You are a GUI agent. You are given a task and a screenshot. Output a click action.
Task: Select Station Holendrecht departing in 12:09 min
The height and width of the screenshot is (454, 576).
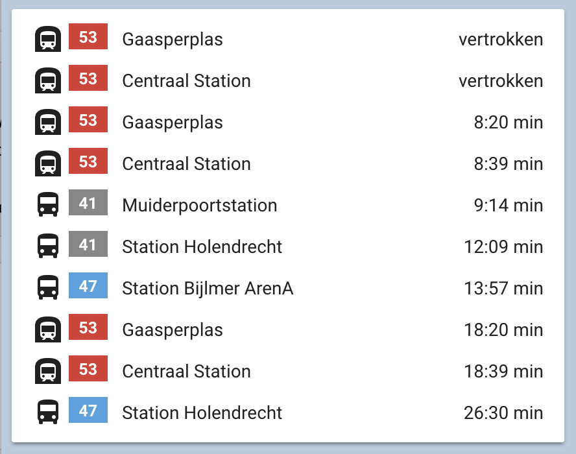tap(202, 247)
